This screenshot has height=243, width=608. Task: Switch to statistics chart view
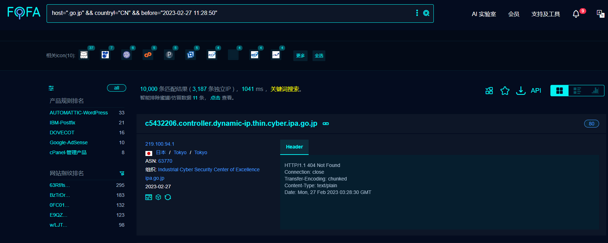pos(595,91)
